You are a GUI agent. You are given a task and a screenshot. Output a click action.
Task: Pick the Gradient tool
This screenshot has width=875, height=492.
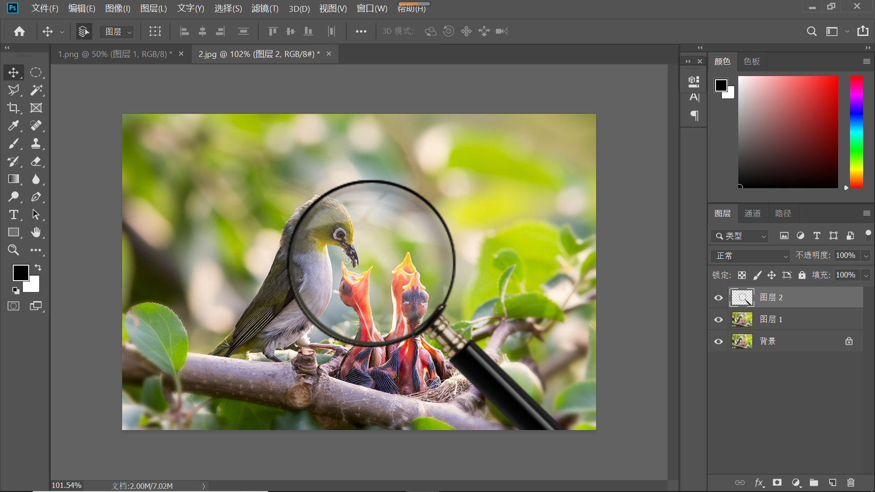tap(13, 179)
